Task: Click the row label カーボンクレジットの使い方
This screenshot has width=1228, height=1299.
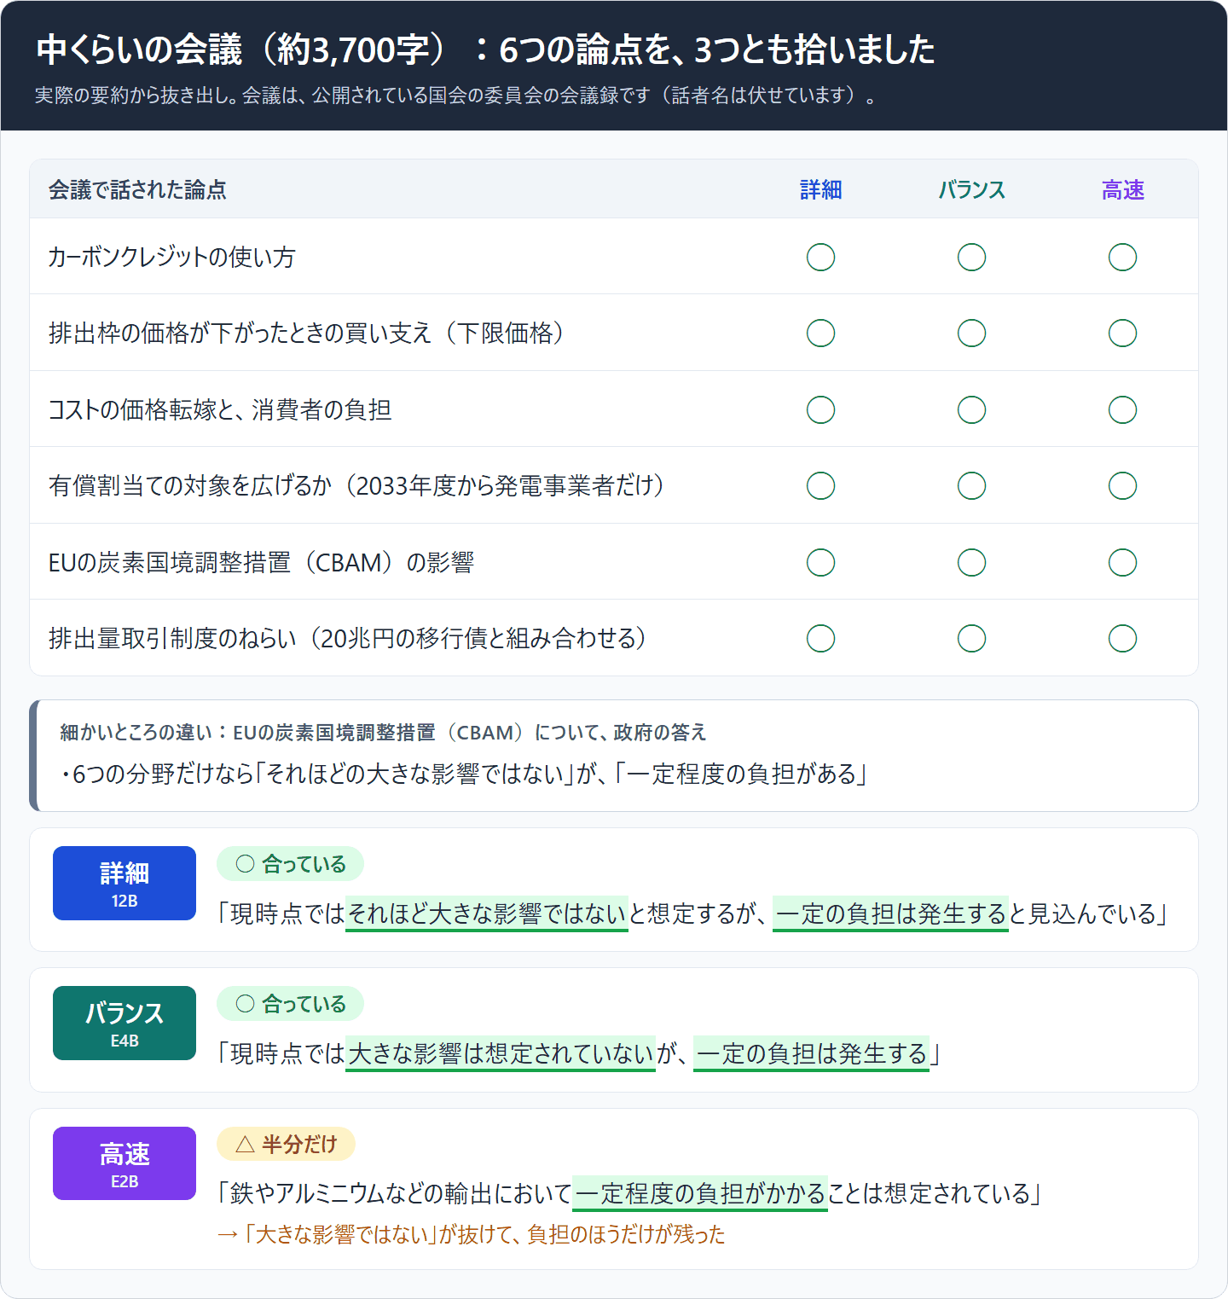Action: (x=171, y=257)
